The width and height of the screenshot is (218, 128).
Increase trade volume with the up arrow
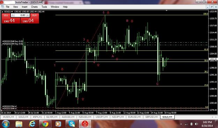point(28,15)
